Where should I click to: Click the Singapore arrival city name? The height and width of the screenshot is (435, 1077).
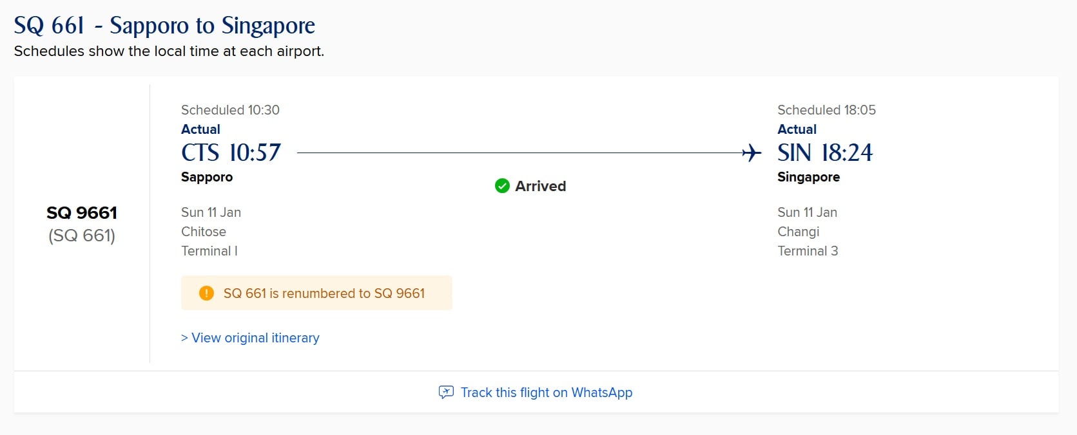click(x=808, y=177)
